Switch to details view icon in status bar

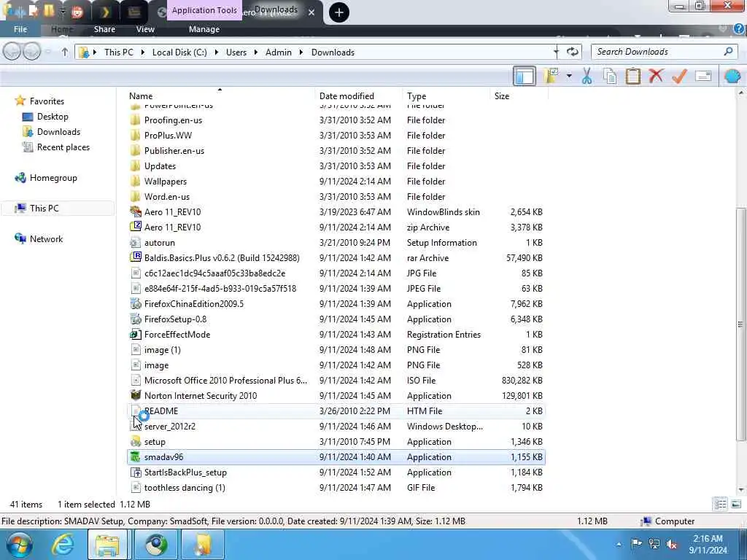(x=720, y=505)
